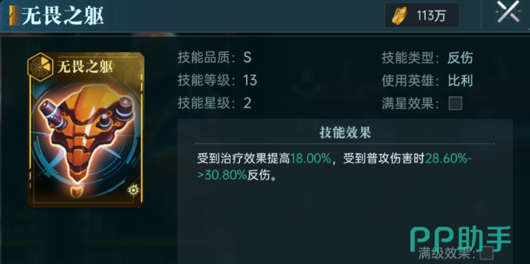Close the 无畏之躯 skill panel
The width and height of the screenshot is (530, 264).
509,12
